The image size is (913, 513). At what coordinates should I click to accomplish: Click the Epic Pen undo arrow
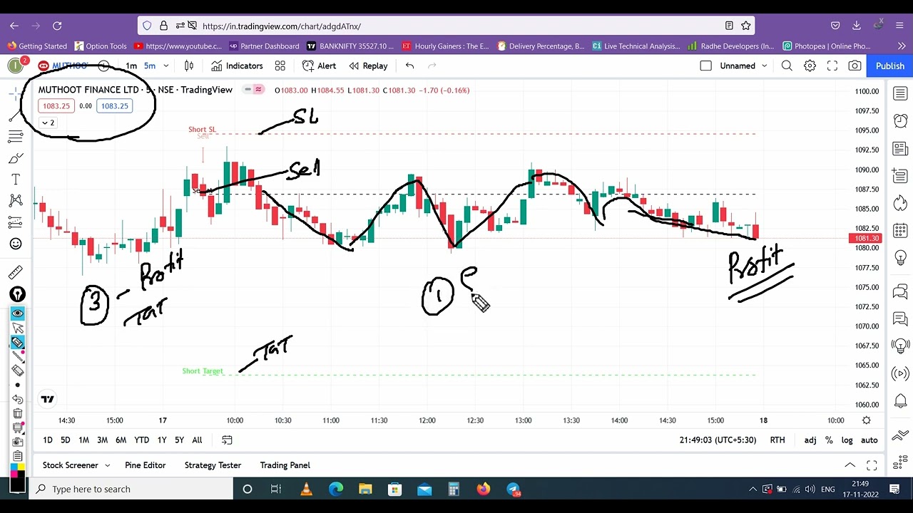(x=18, y=399)
